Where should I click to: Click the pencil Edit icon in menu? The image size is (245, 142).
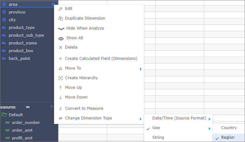(x=61, y=9)
